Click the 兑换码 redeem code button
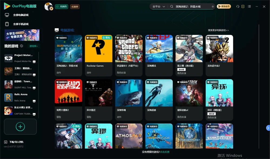 62,6
